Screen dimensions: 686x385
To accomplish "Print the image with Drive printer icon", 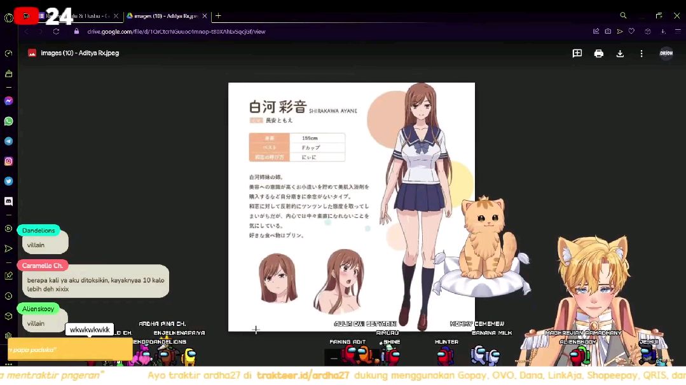I will click(x=598, y=53).
